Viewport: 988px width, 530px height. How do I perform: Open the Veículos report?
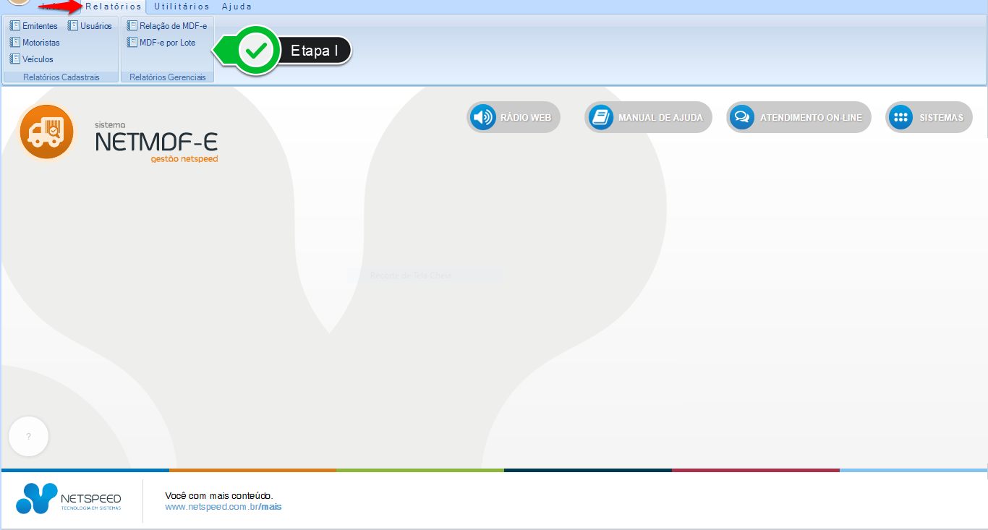(x=32, y=59)
